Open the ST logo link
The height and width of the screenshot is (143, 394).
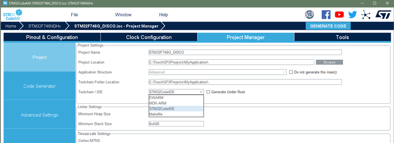point(383,15)
